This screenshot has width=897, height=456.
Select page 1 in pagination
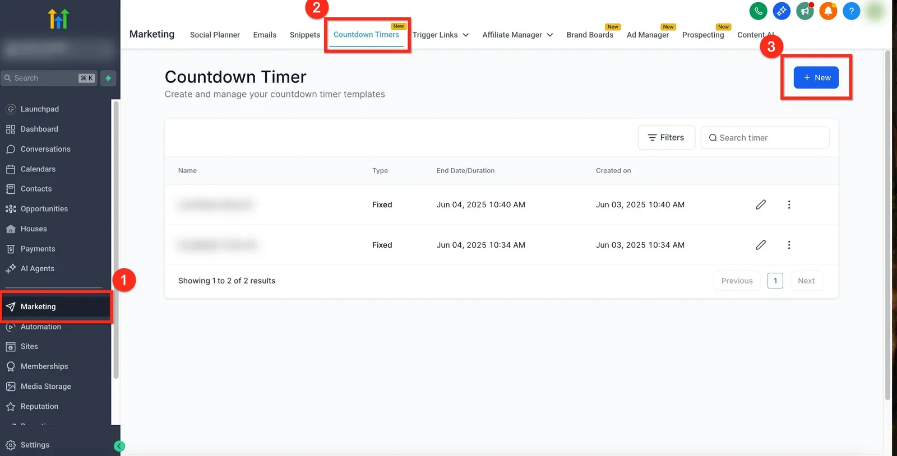pyautogui.click(x=775, y=281)
